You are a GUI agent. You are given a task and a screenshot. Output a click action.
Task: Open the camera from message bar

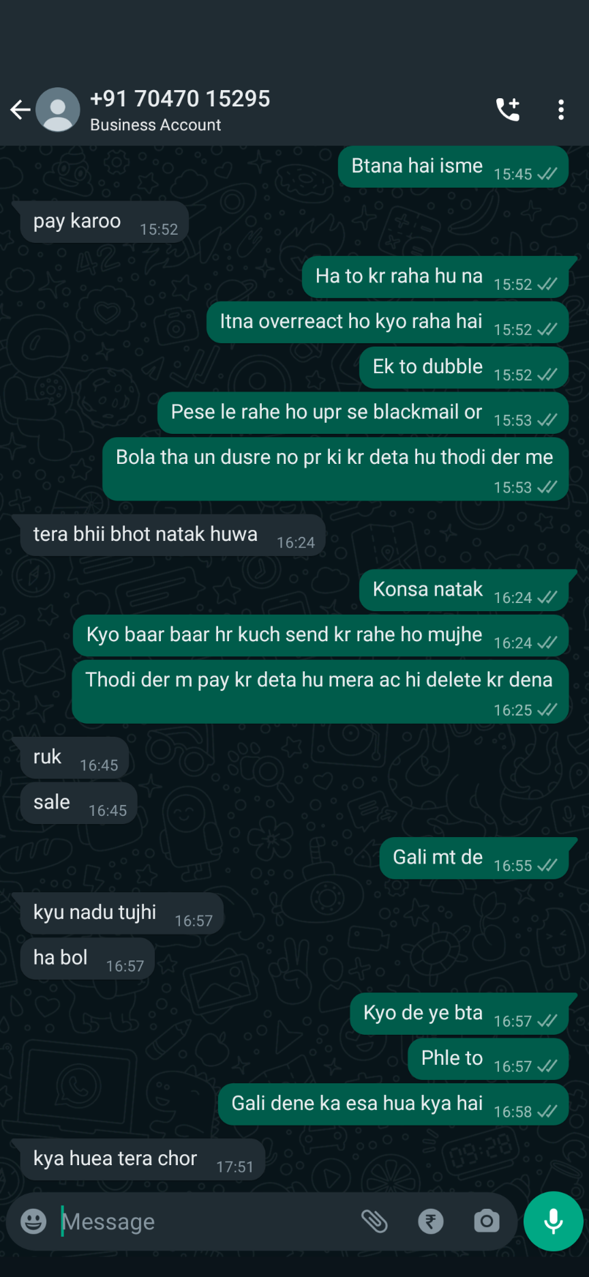click(487, 1221)
